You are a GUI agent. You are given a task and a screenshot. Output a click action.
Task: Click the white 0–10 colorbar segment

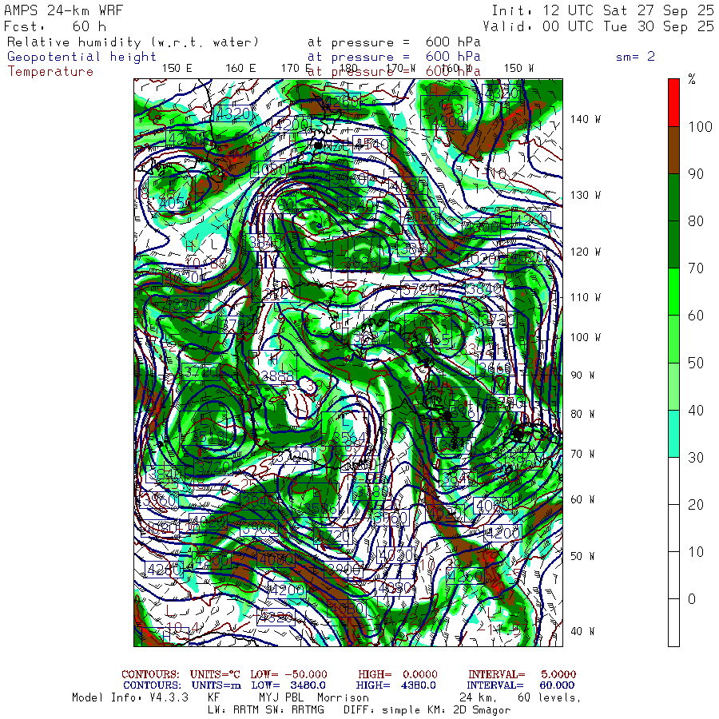(673, 575)
